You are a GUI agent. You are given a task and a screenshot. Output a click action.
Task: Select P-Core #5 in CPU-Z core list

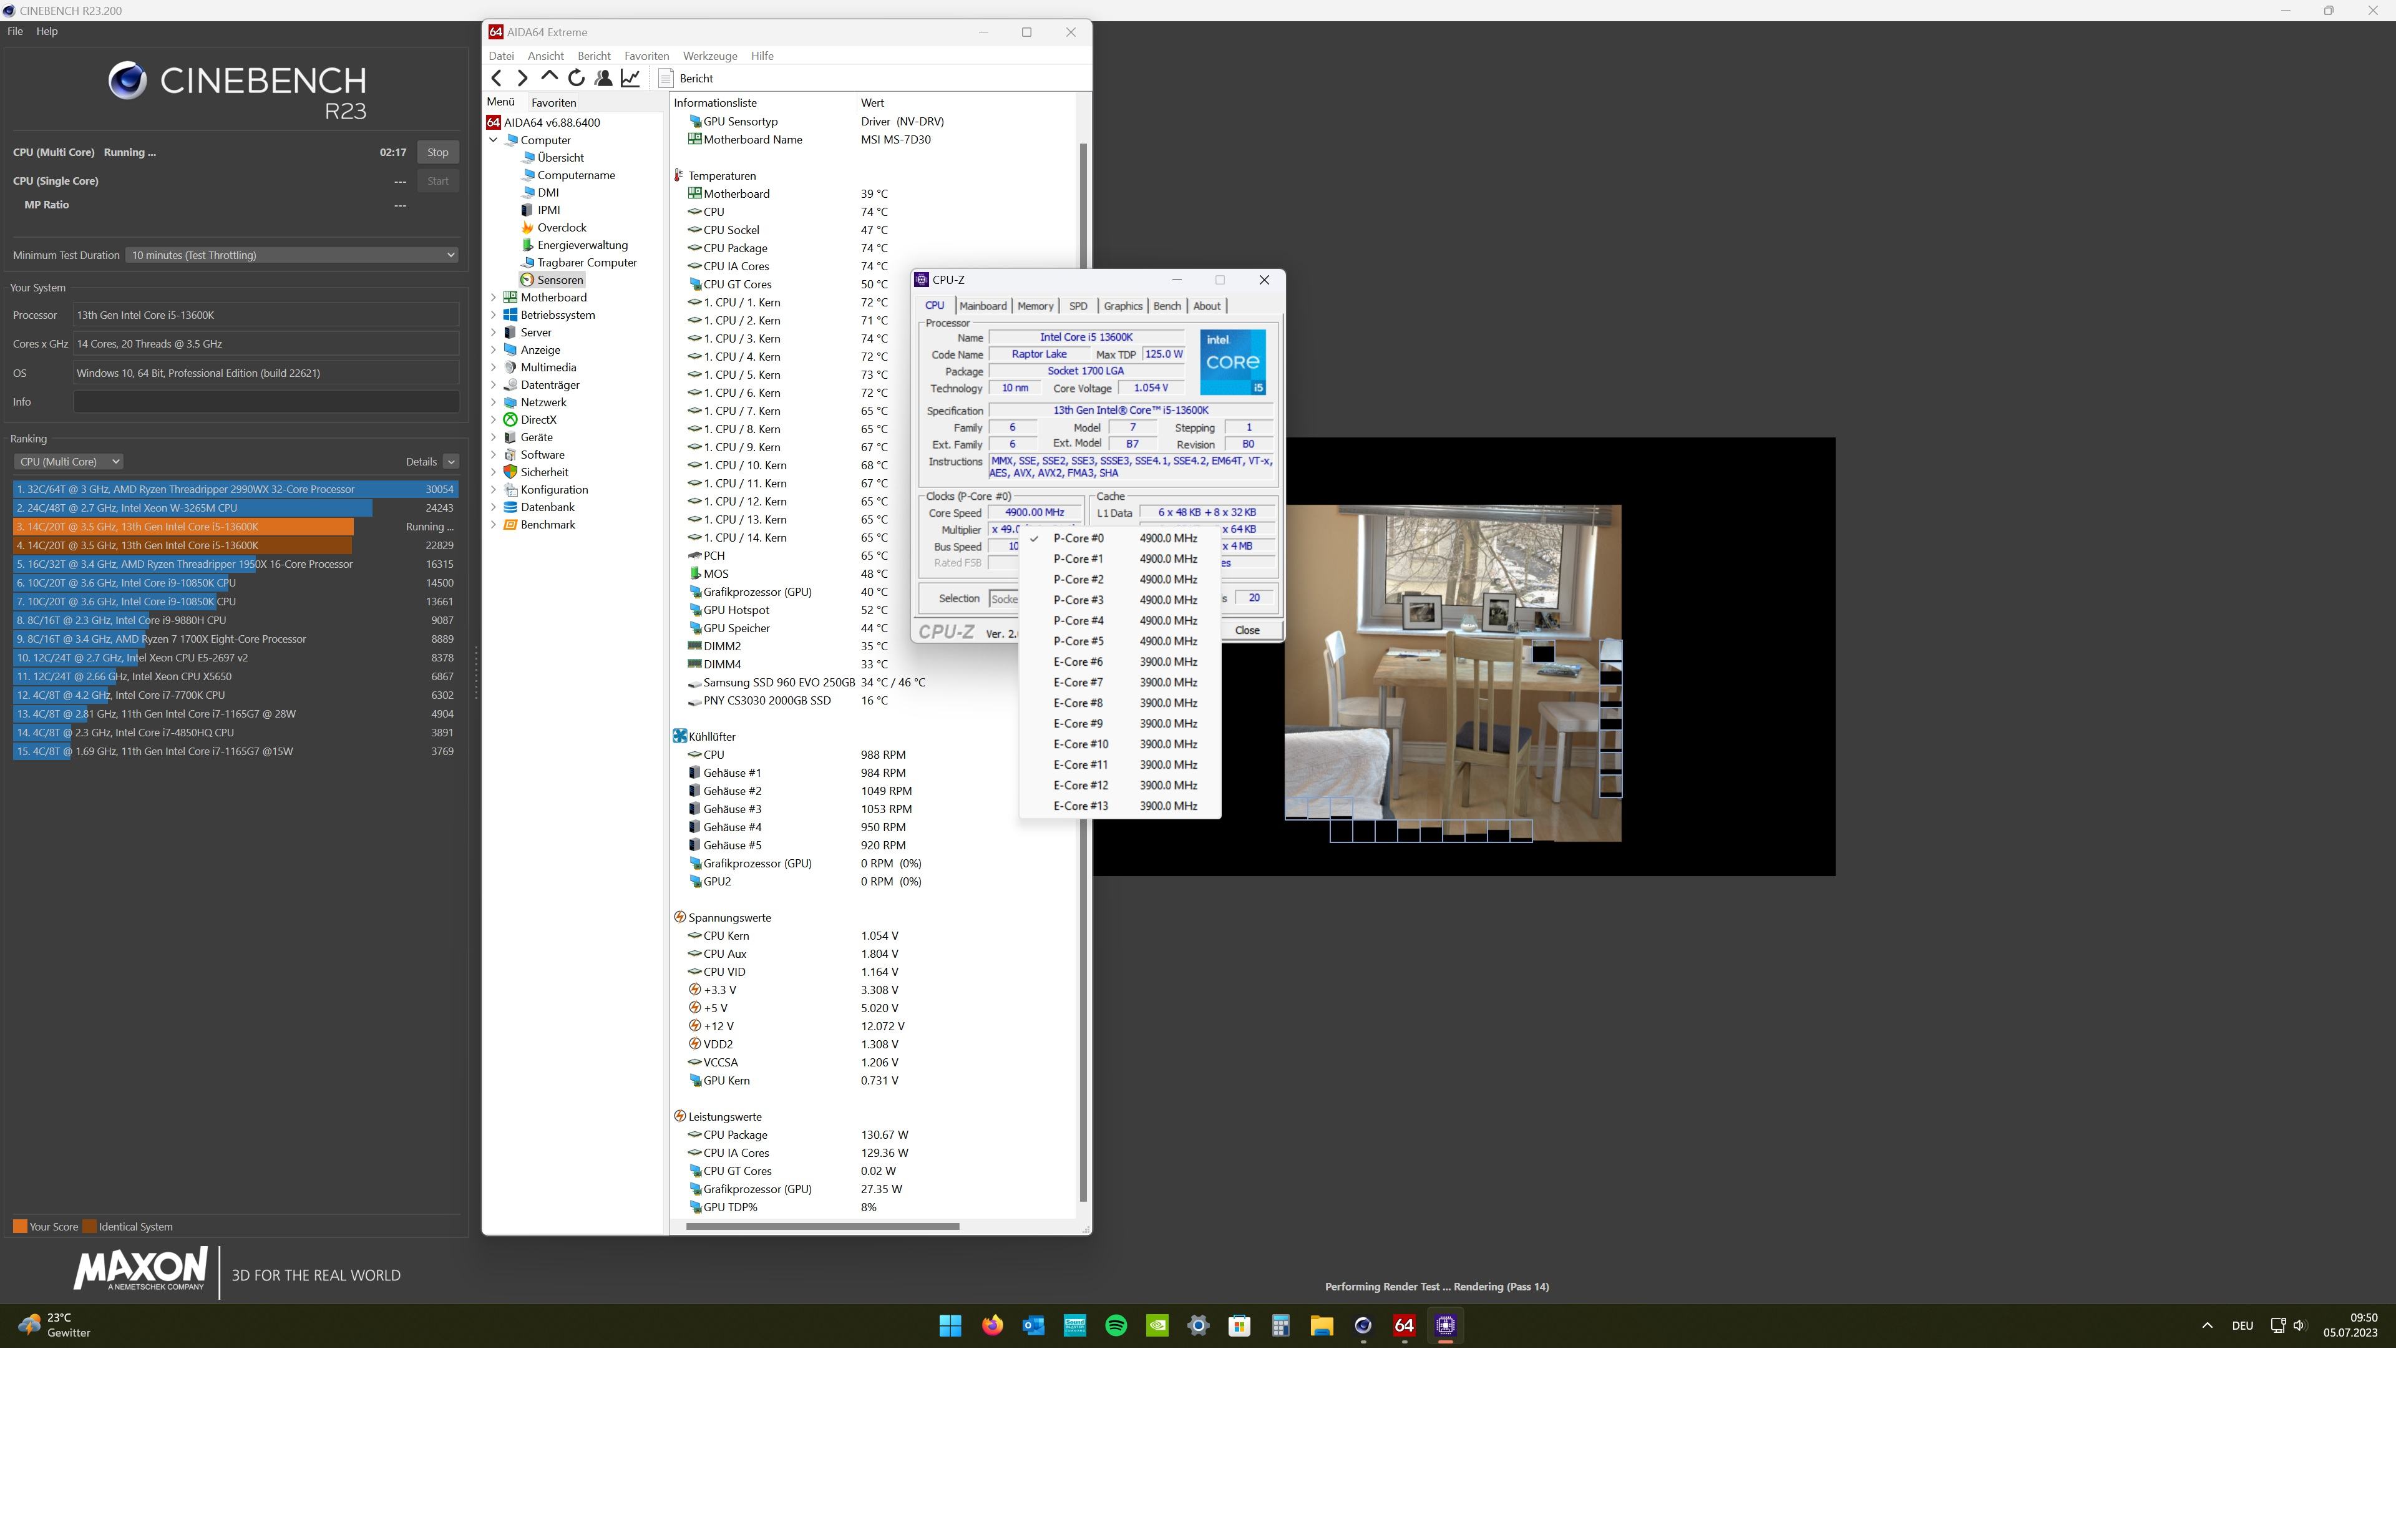[1120, 641]
